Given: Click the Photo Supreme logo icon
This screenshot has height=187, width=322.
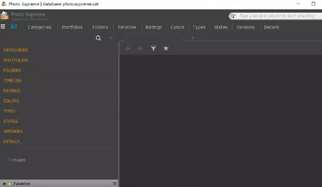Looking at the screenshot, I should [x=5, y=16].
